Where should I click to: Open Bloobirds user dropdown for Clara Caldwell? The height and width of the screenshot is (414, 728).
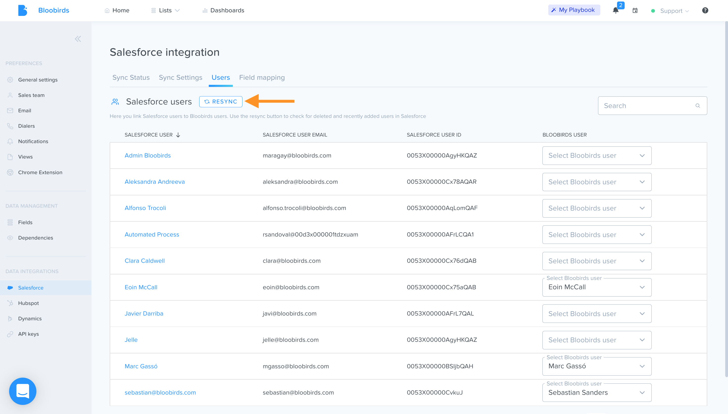597,261
